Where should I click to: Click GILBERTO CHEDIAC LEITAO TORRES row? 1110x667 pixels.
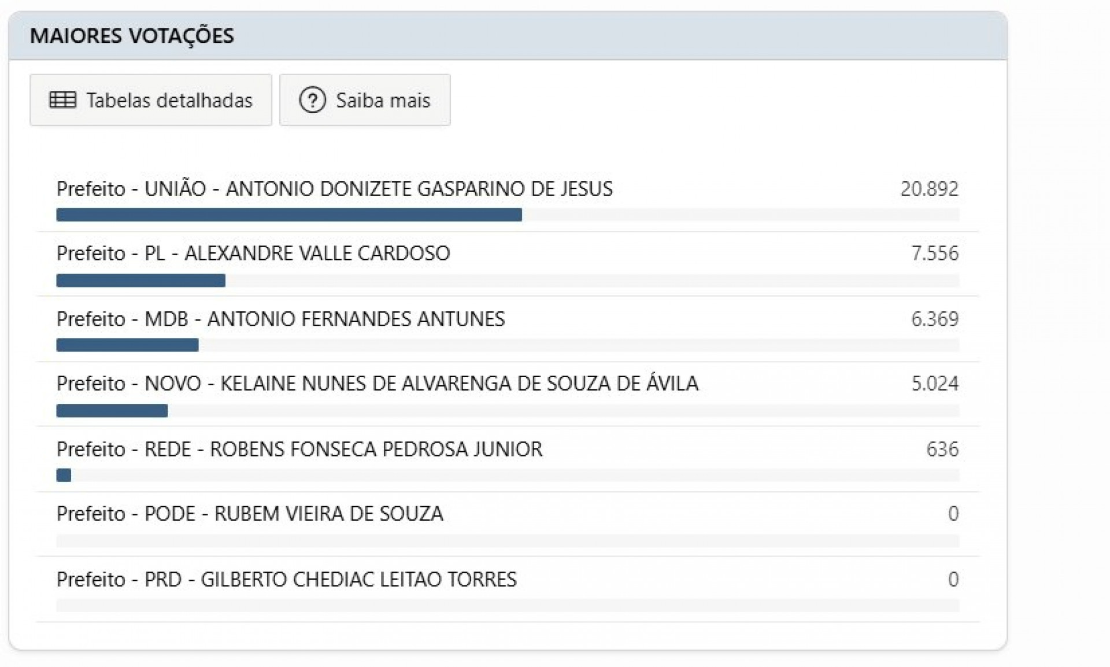[286, 579]
